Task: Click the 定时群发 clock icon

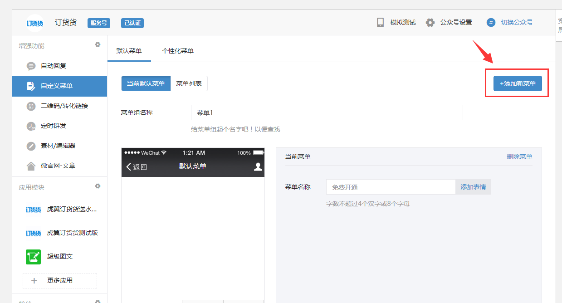Action: (x=31, y=126)
